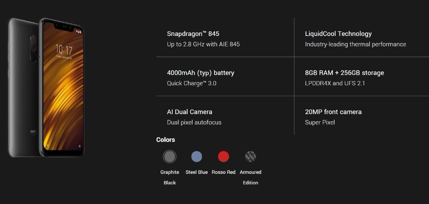Click the Armoured Edition text label
This screenshot has width=429, height=204.
pos(250,177)
